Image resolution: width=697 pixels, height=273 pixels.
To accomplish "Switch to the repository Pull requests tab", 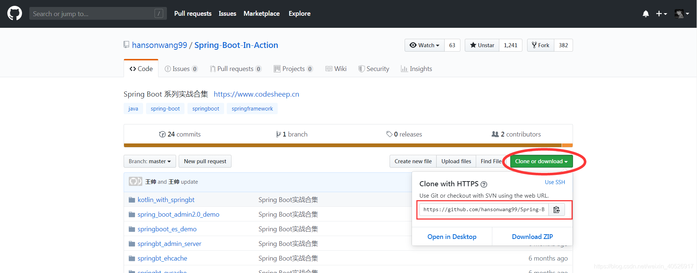I will tap(236, 68).
